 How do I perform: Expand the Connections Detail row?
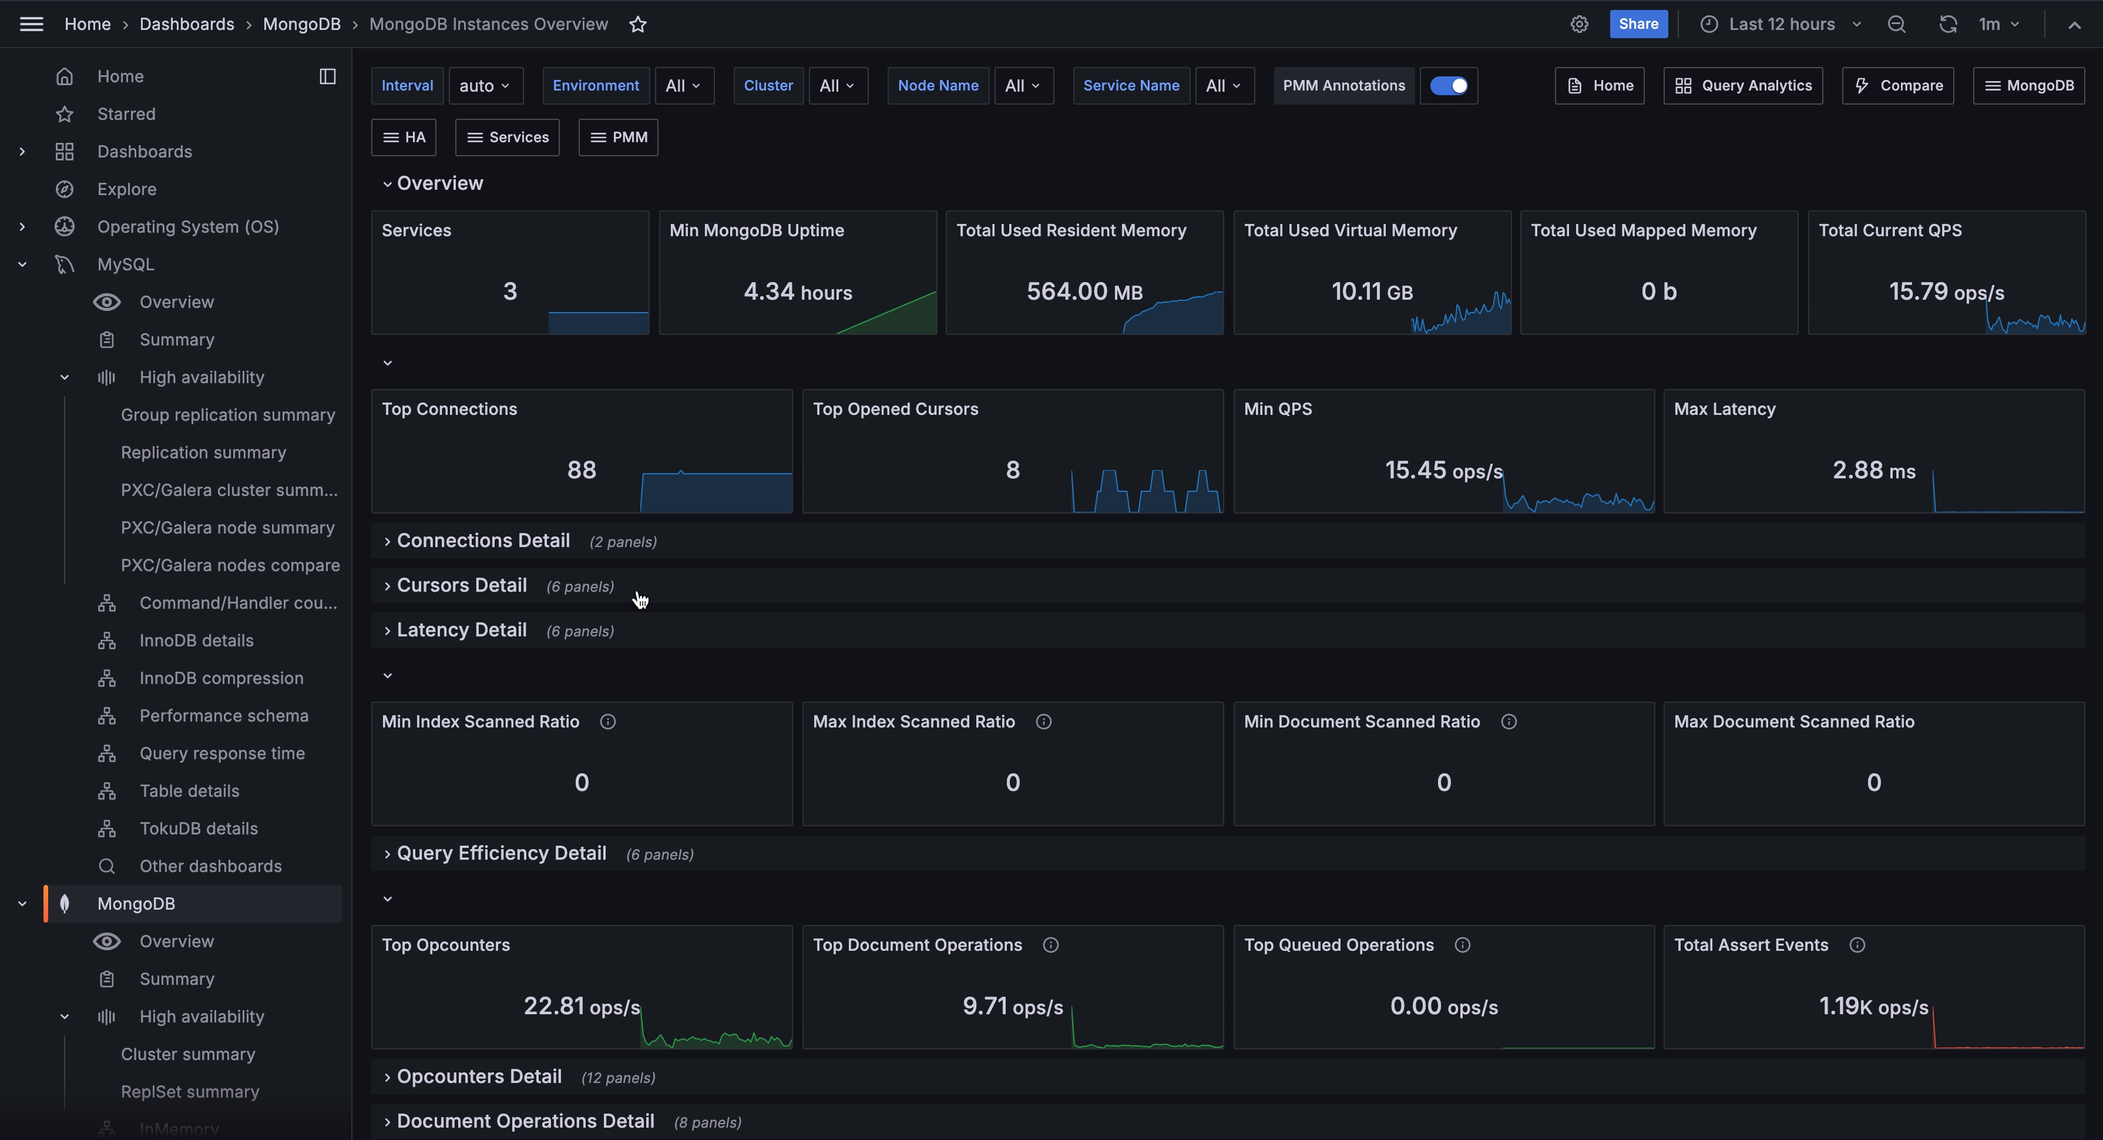[482, 541]
